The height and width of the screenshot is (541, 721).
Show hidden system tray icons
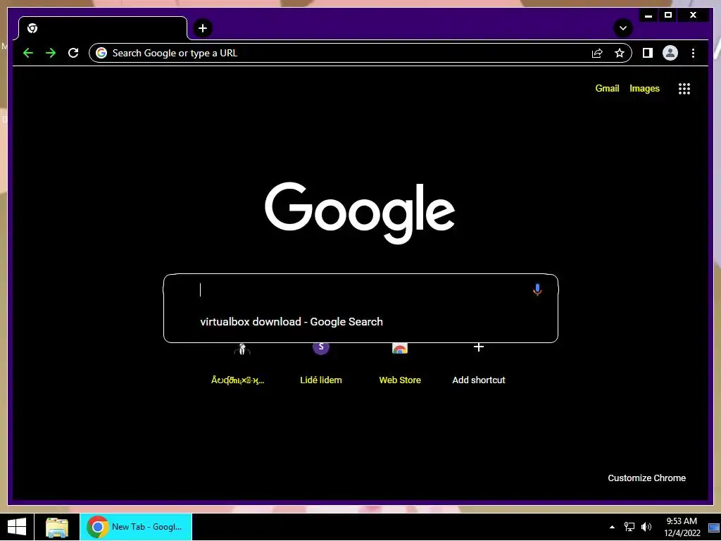tap(612, 527)
